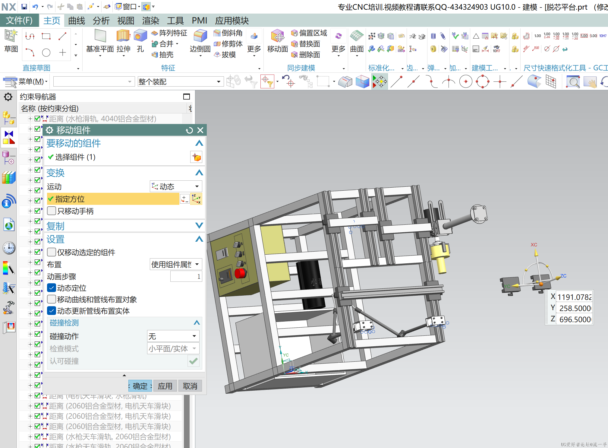608x448 pixels.
Task: Open the Constraint Navigator sidebar icon
Action: [x=8, y=138]
